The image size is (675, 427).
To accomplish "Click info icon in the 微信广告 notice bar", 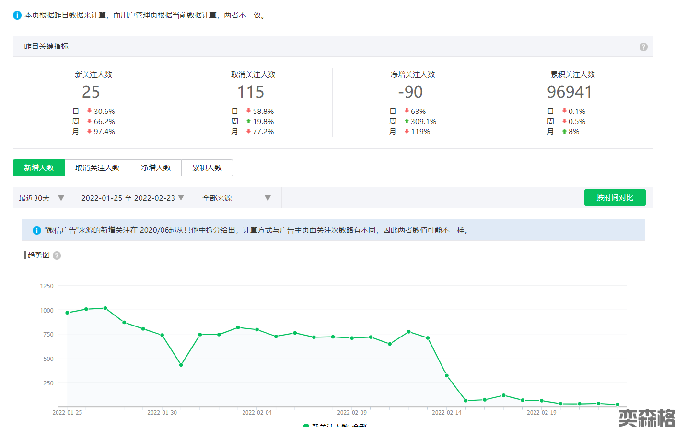I will pos(36,230).
